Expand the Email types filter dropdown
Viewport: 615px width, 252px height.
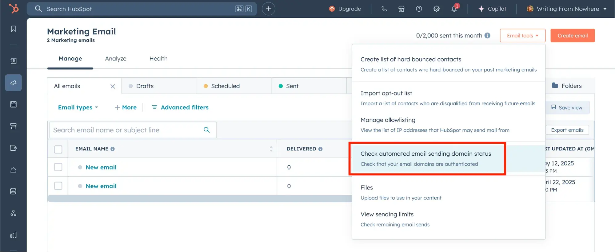tap(78, 107)
